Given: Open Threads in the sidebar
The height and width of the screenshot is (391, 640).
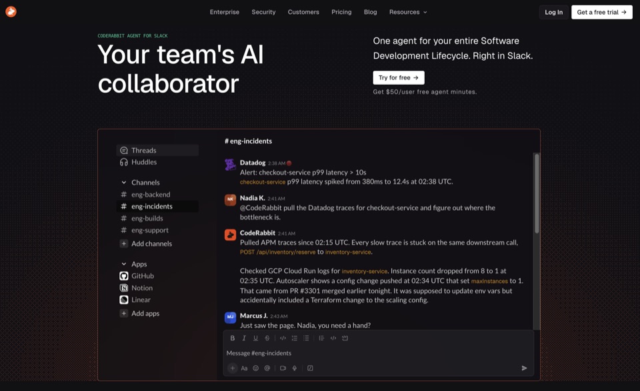Looking at the screenshot, I should coord(157,150).
